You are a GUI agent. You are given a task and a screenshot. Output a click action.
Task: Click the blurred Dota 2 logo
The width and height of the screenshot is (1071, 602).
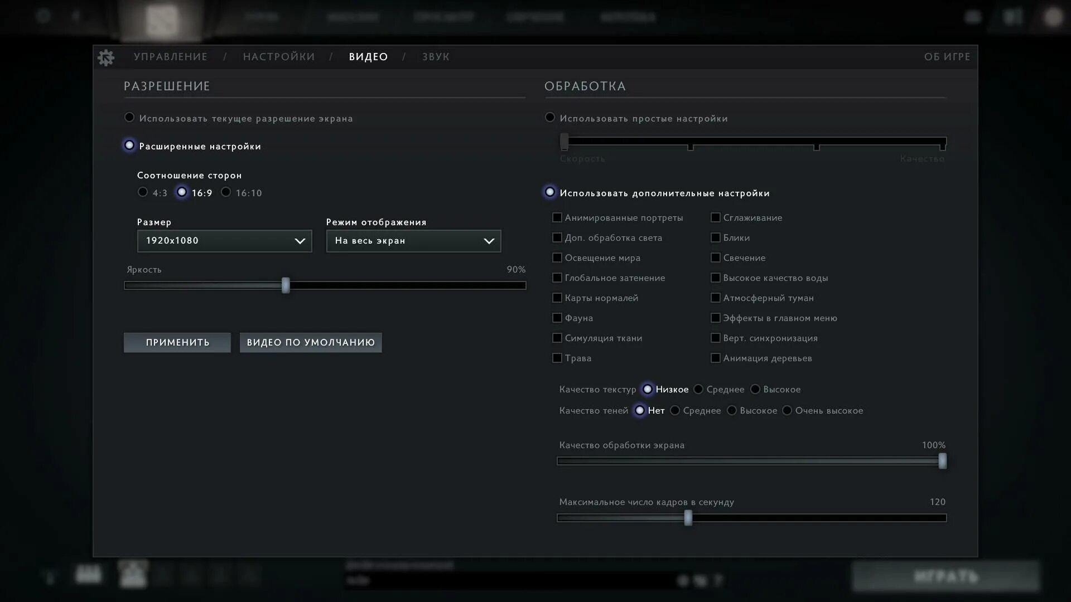tap(161, 20)
